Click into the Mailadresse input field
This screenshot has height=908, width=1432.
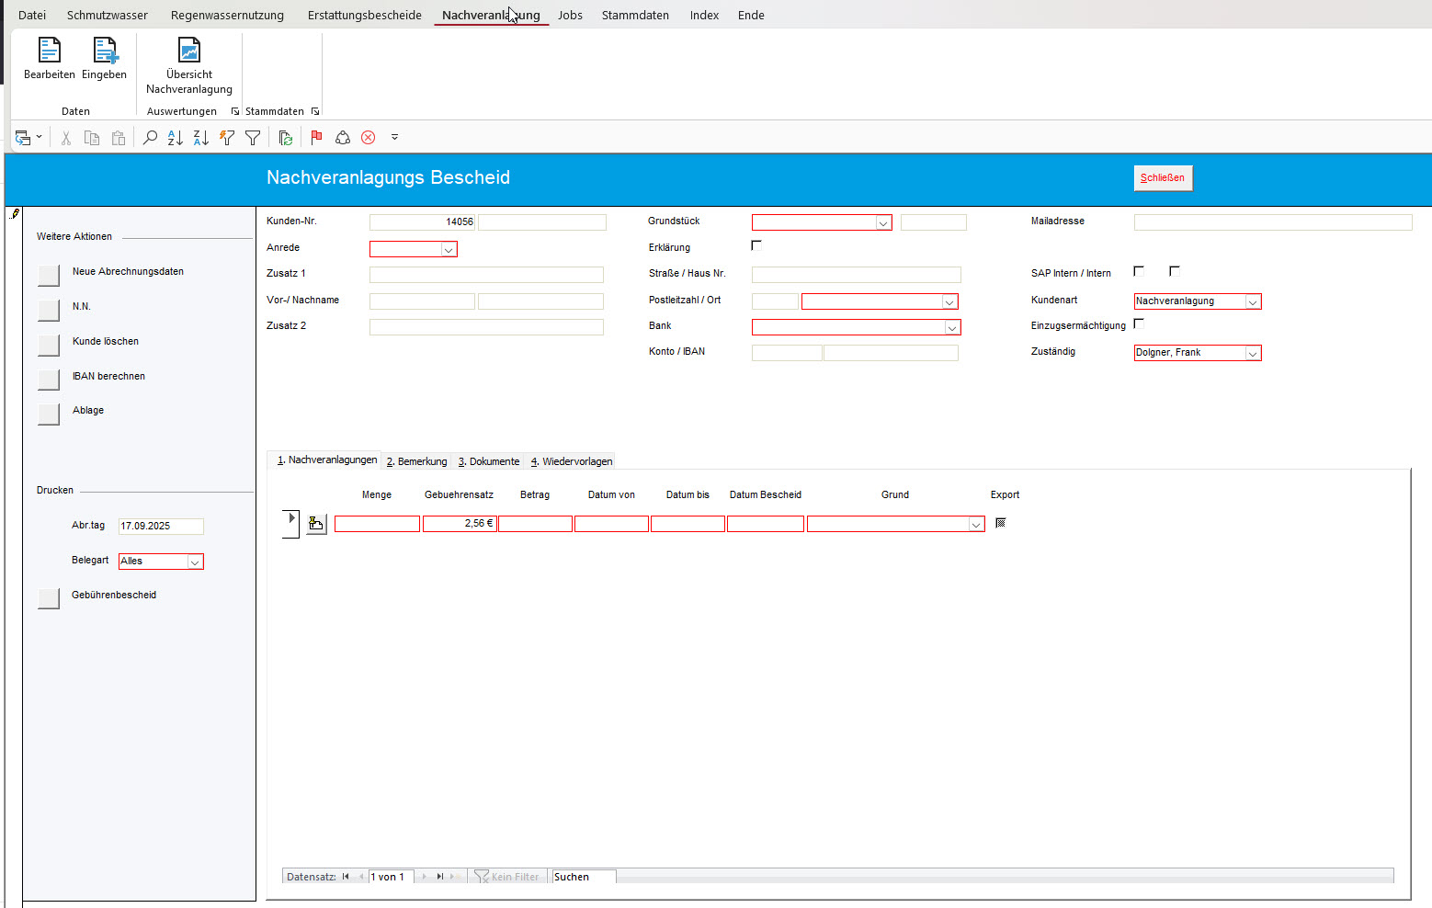pyautogui.click(x=1272, y=222)
